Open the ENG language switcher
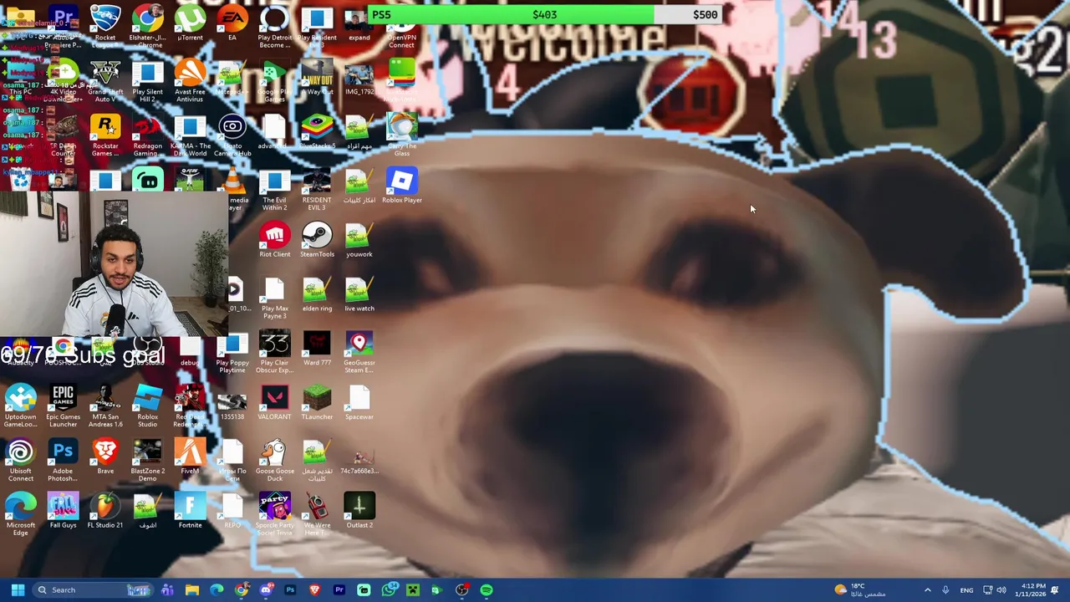Viewport: 1070px width, 602px height. (x=966, y=590)
